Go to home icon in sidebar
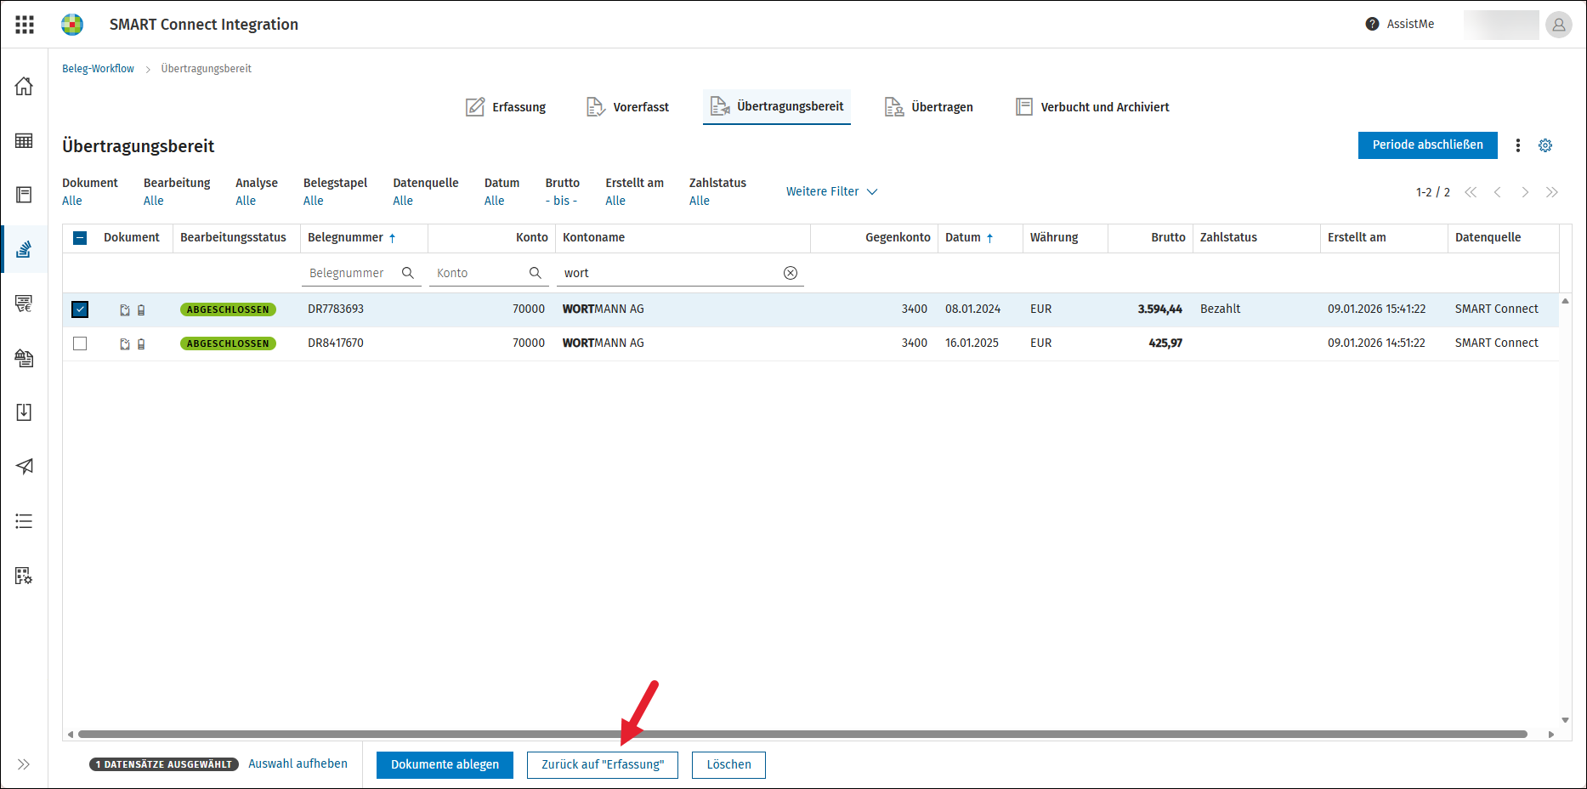This screenshot has height=789, width=1587. (x=24, y=86)
